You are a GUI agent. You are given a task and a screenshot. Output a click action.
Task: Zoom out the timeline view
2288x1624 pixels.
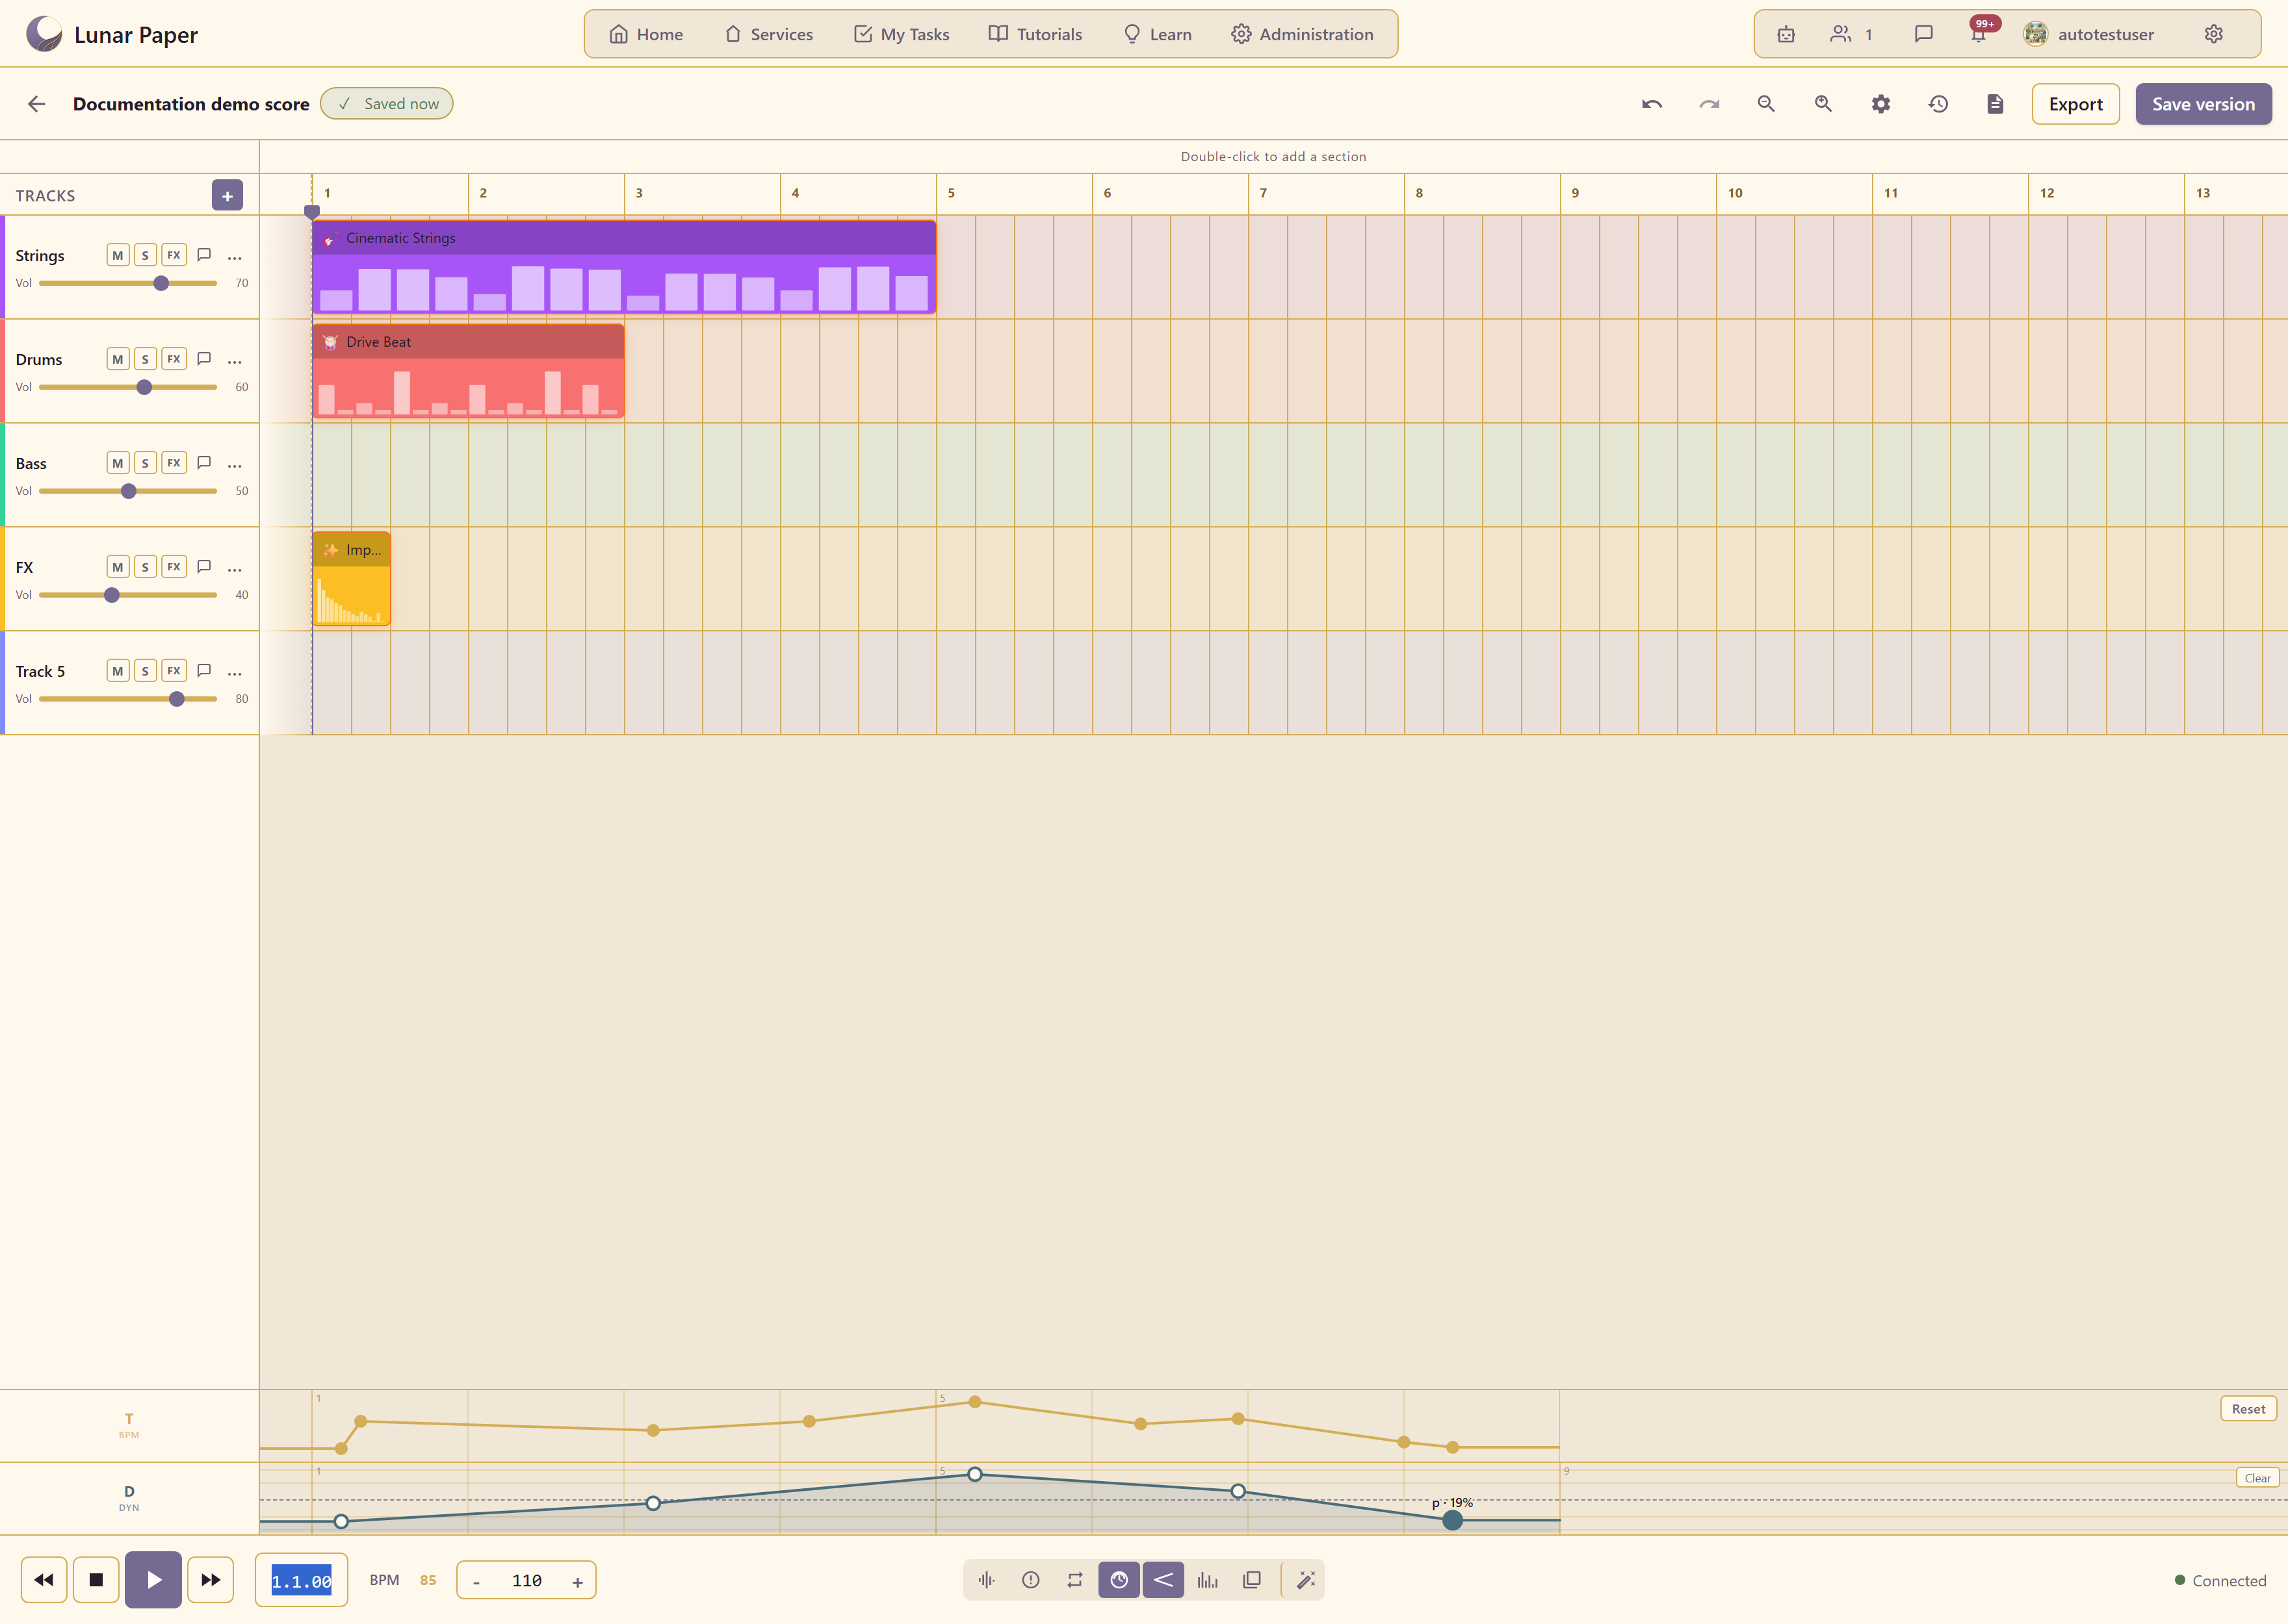pos(1766,104)
